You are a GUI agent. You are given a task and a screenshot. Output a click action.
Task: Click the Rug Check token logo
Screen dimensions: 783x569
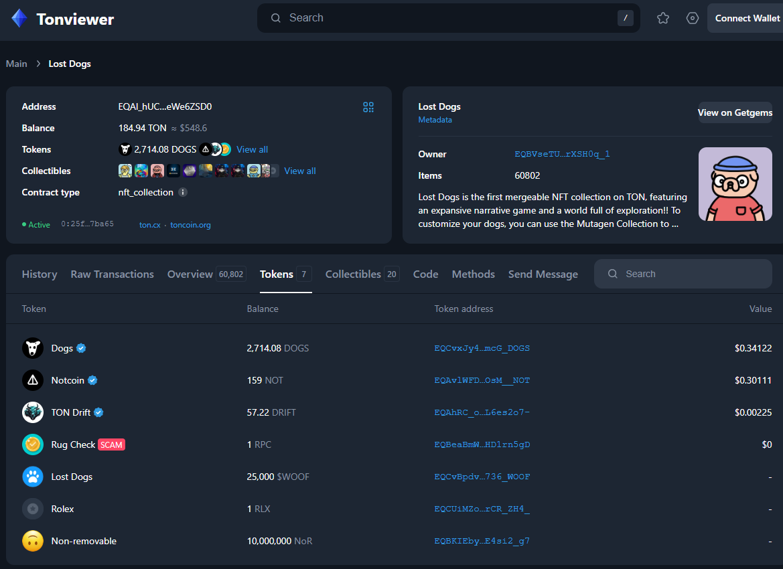33,444
